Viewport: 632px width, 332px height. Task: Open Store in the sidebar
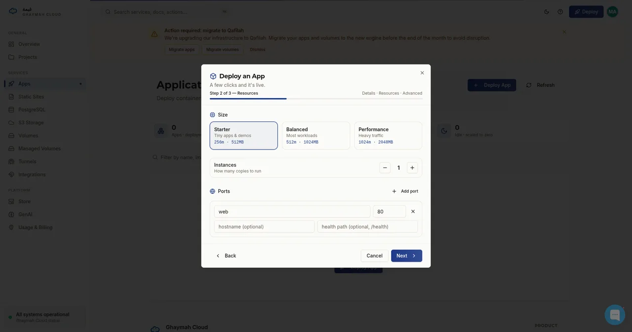45,202
